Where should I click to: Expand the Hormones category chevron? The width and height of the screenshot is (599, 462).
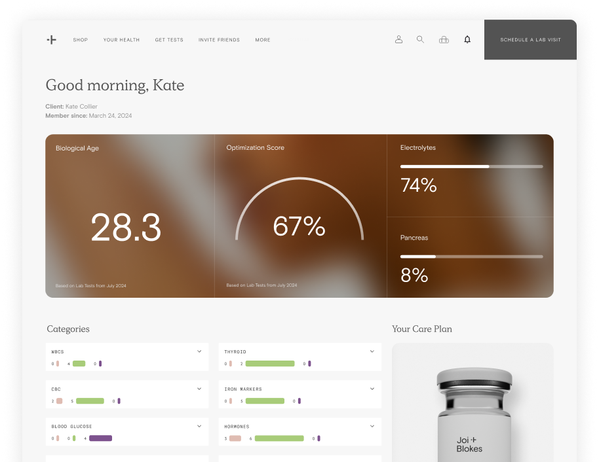click(372, 426)
